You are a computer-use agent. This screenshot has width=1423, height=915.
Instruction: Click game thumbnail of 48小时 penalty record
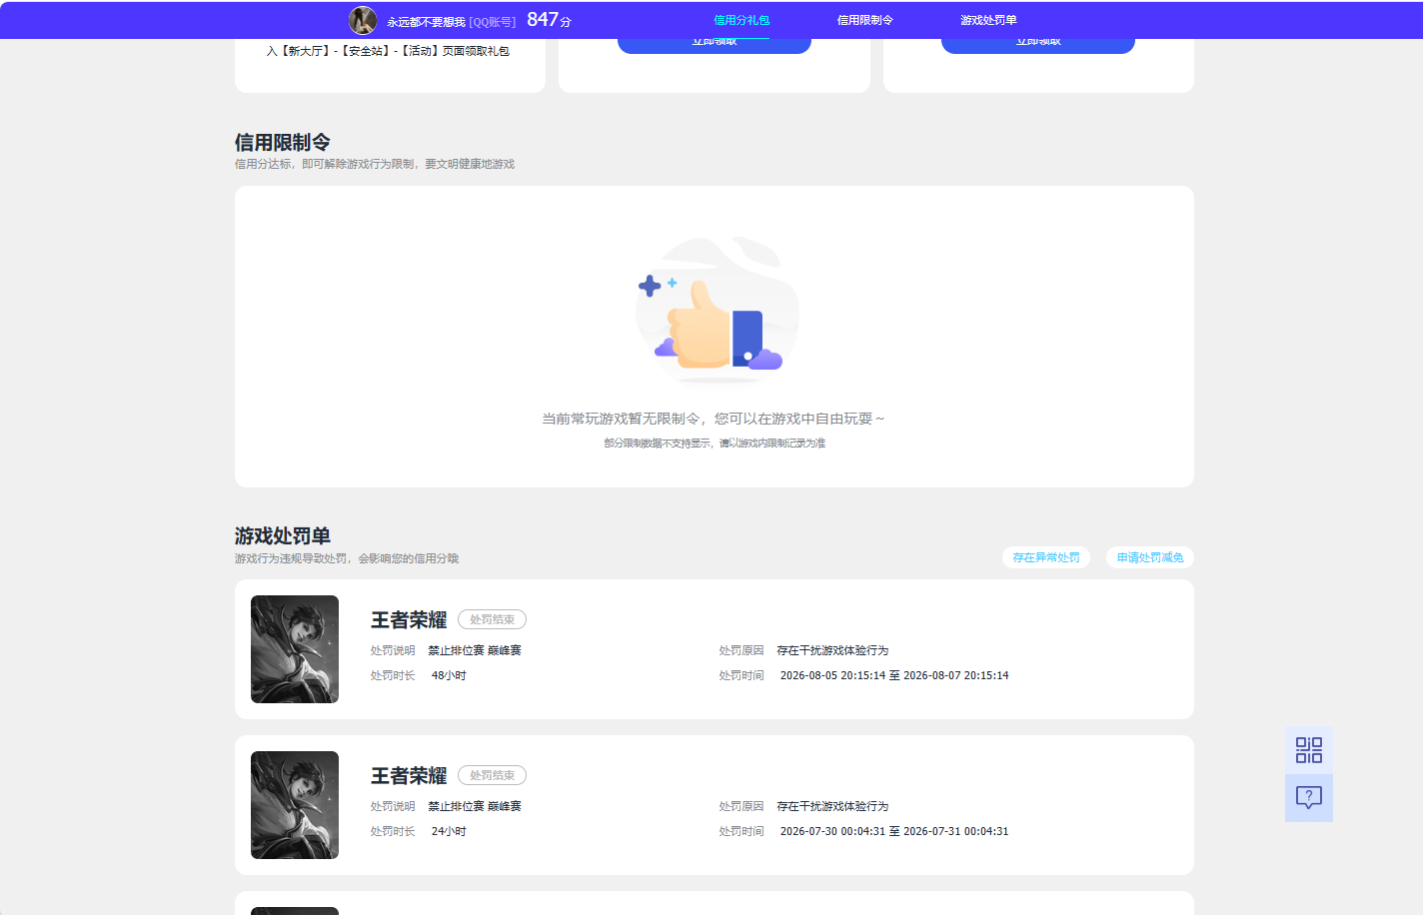(x=295, y=649)
